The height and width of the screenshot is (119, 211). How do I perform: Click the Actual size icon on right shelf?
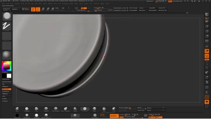[x=207, y=31]
